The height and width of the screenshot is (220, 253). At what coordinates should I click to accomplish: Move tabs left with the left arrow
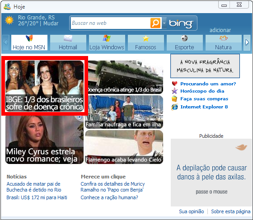(5, 42)
